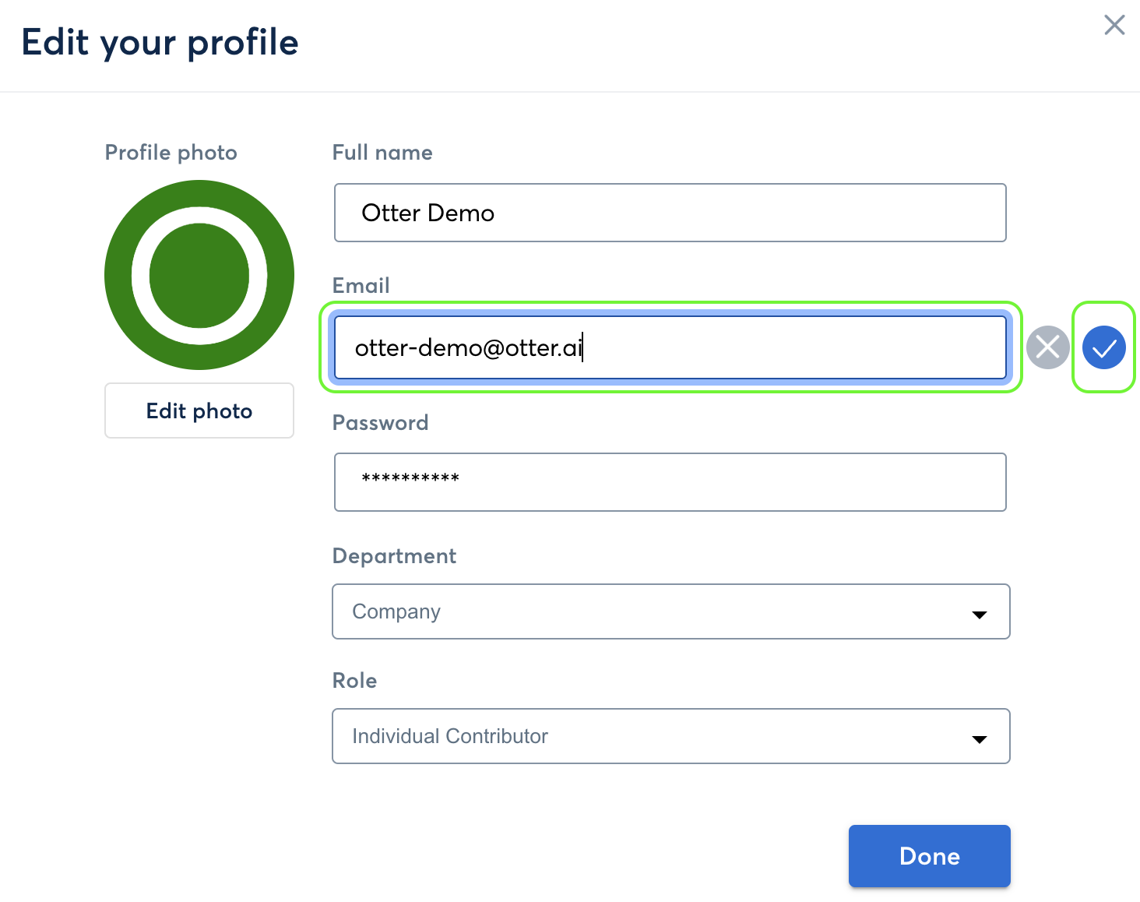Screen dimensions: 1140x902
Task: Click the Edit your profile heading
Action: point(160,42)
